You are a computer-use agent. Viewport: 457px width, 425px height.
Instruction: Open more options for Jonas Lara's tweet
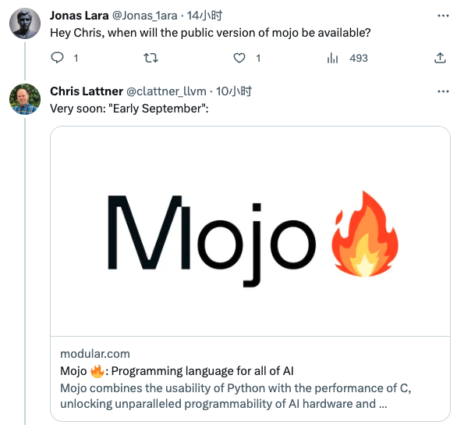pyautogui.click(x=443, y=16)
